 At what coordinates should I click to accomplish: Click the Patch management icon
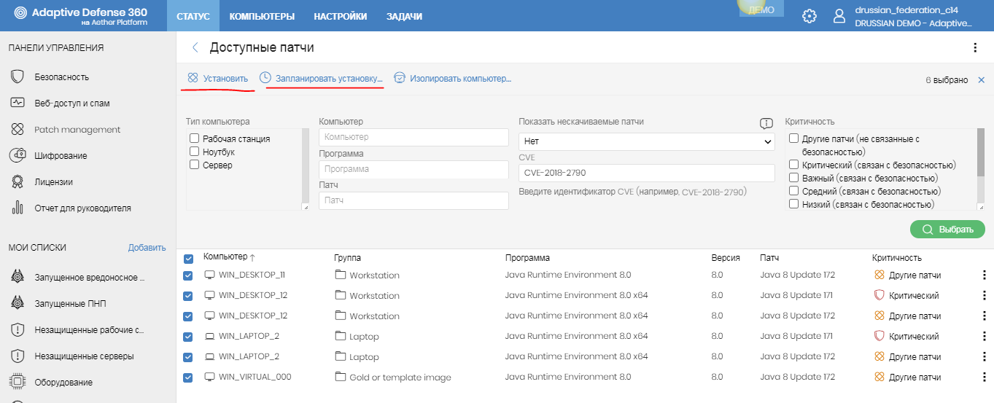click(x=18, y=129)
